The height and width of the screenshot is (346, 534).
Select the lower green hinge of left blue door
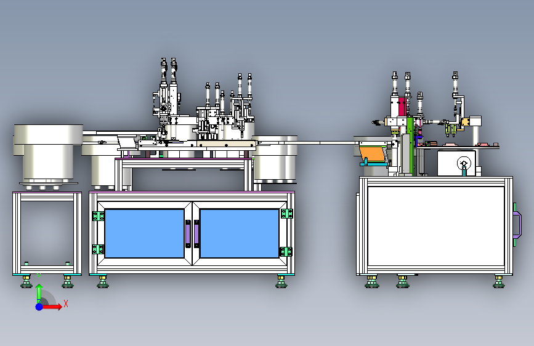98,249
